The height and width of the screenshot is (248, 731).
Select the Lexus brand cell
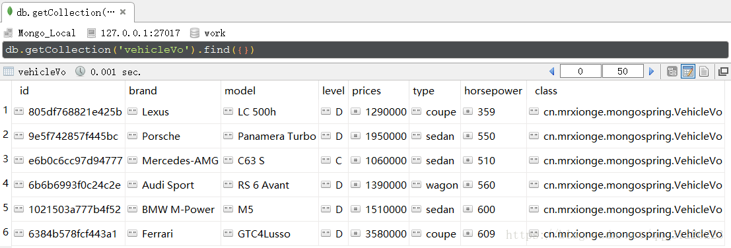[173, 111]
